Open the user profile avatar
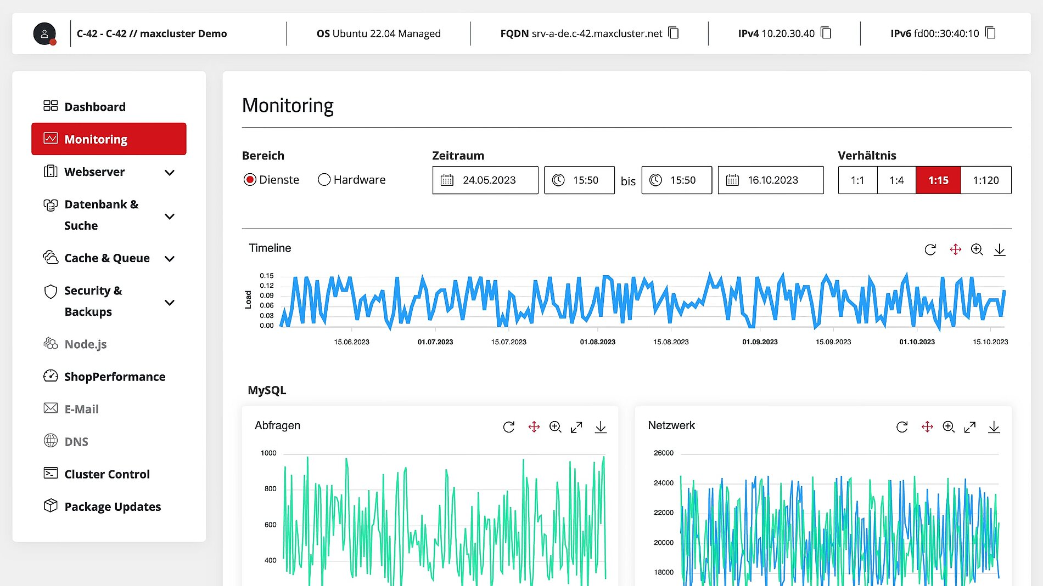 [44, 34]
